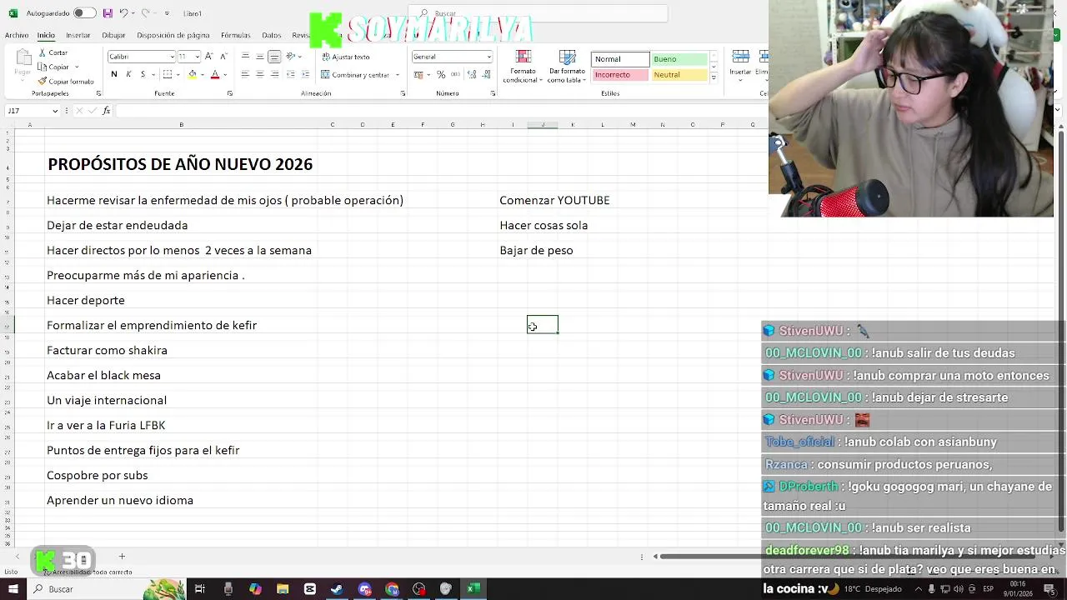
Task: Click the Copiar formato paintbrush icon
Action: coord(42,82)
